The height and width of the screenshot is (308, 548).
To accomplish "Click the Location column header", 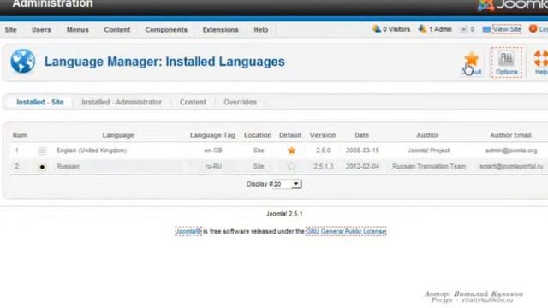I will (x=258, y=135).
